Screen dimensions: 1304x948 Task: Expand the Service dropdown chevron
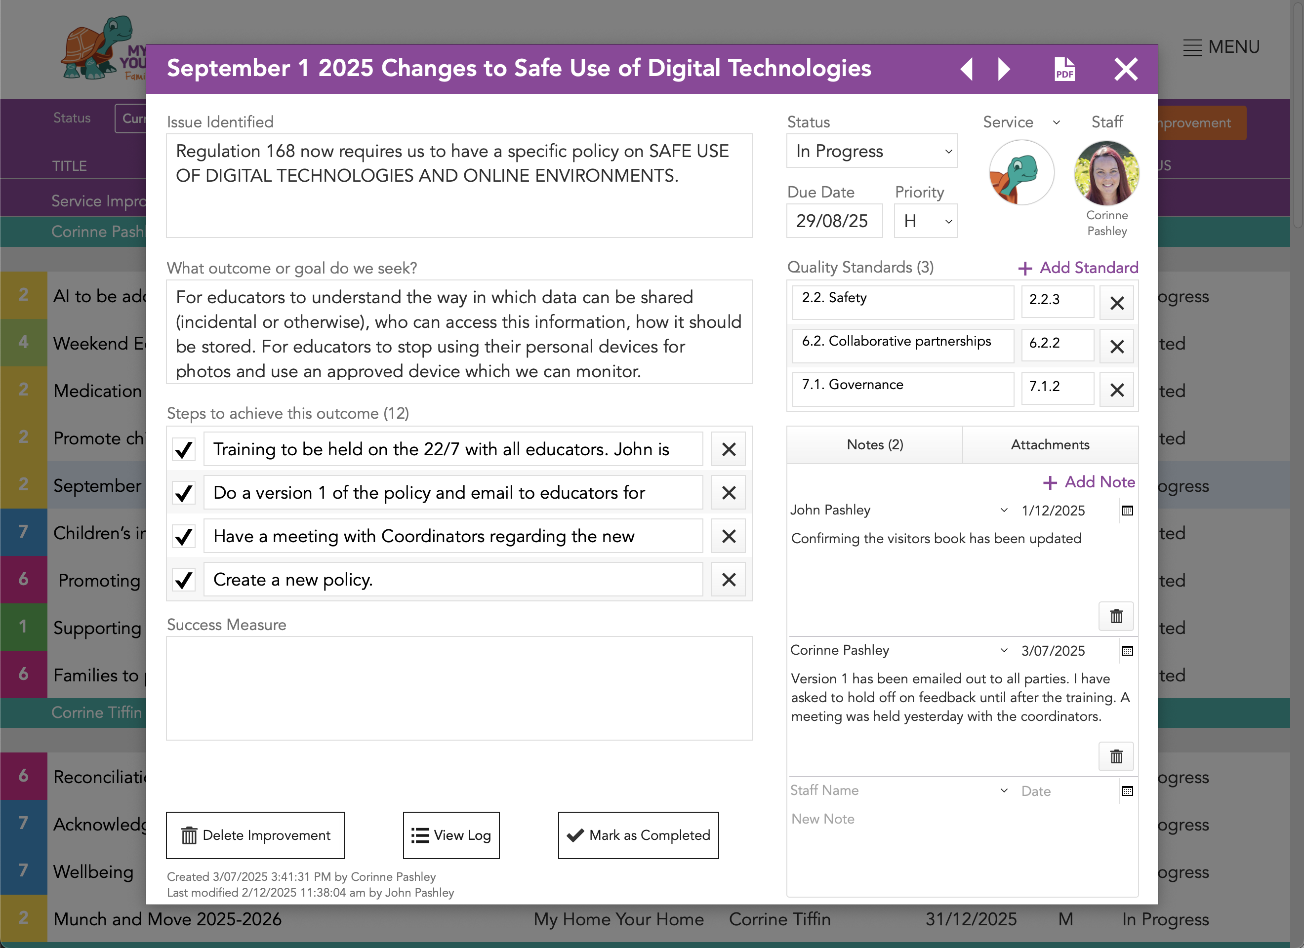[x=1057, y=122]
